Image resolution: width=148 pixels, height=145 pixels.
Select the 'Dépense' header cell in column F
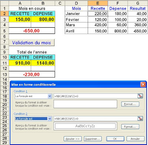pyautogui.click(x=118, y=8)
